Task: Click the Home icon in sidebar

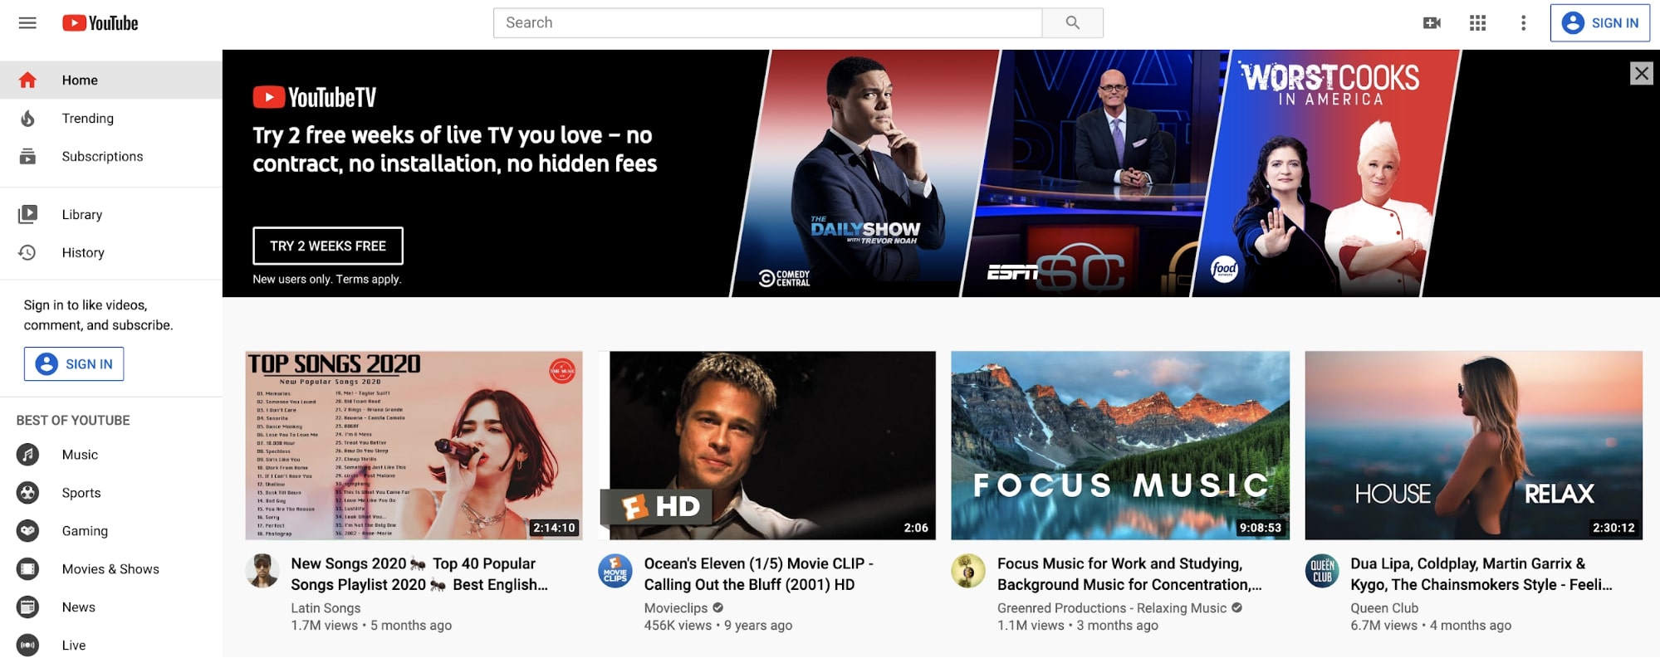Action: (x=27, y=80)
